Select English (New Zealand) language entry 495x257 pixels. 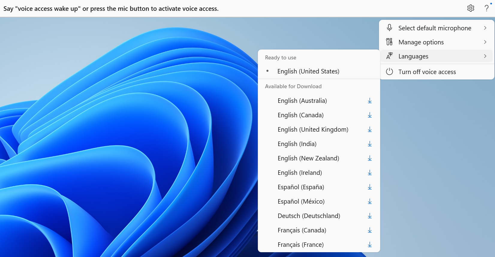click(x=319, y=158)
